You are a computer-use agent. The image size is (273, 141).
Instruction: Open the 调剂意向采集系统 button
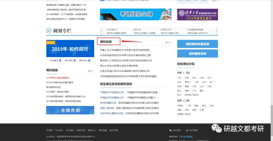coord(197,44)
